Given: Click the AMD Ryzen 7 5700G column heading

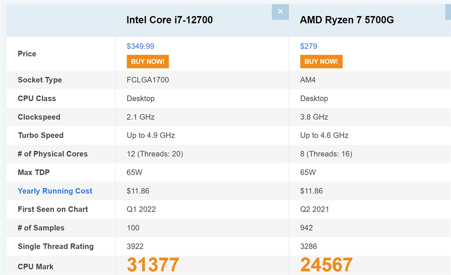Looking at the screenshot, I should pos(347,20).
